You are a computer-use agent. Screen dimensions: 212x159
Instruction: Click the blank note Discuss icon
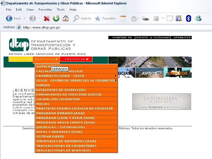pos(170,18)
